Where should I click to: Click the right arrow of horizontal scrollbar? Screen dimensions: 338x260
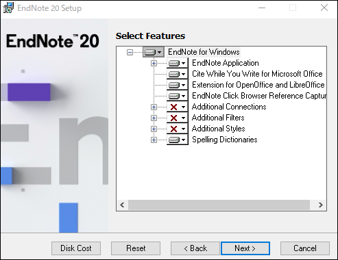pyautogui.click(x=320, y=205)
